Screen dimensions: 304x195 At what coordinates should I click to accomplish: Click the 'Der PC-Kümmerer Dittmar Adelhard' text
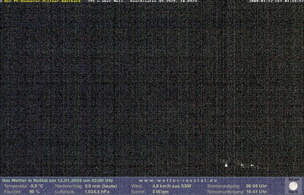tap(42, 1)
